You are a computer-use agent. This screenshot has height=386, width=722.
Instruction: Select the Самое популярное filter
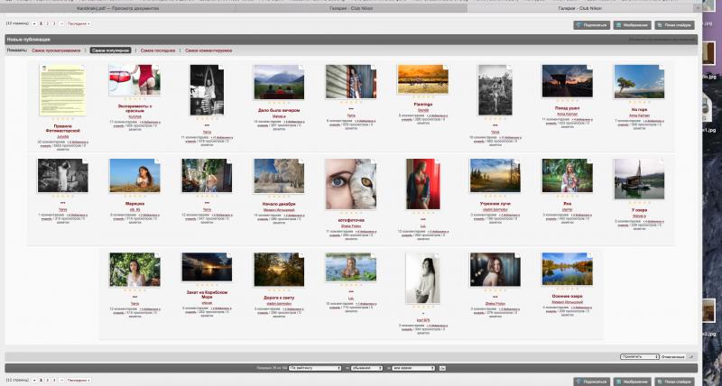(x=110, y=51)
